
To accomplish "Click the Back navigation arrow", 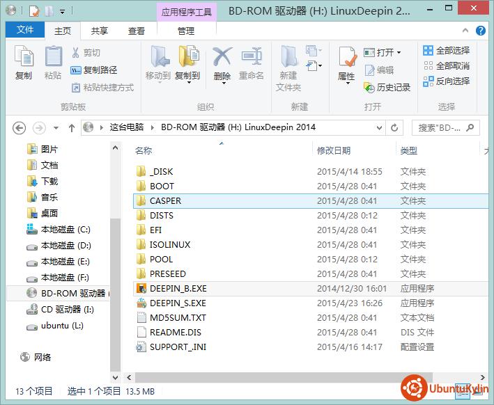I will [20, 128].
